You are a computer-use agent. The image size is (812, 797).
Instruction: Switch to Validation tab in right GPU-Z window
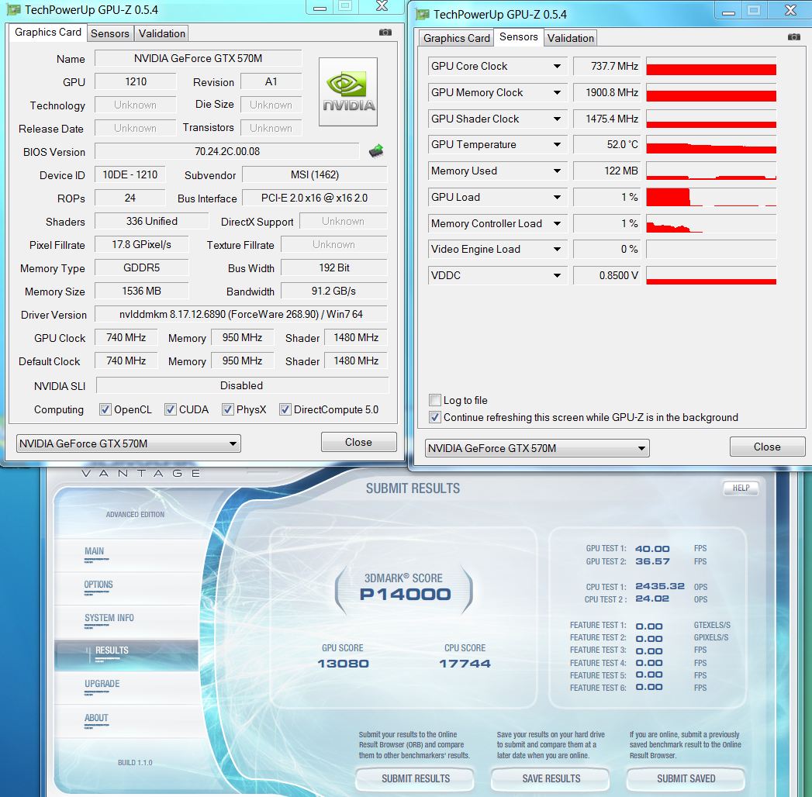(x=570, y=38)
